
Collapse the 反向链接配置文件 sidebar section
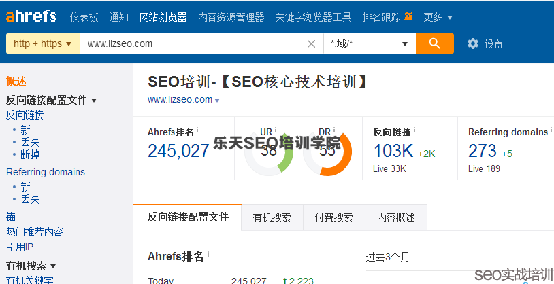(94, 100)
